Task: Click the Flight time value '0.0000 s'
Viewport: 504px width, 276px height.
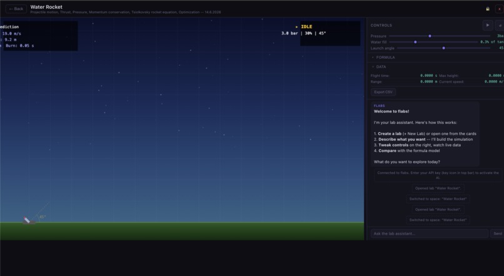Action: tap(428, 76)
